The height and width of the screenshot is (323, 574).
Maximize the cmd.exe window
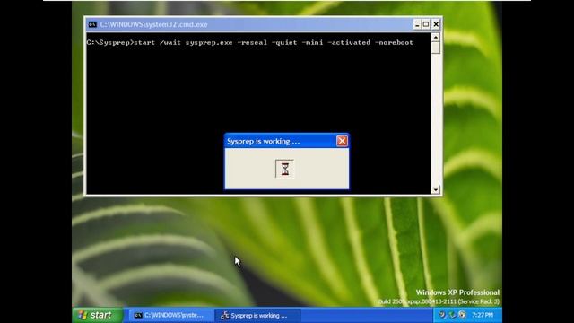click(426, 24)
